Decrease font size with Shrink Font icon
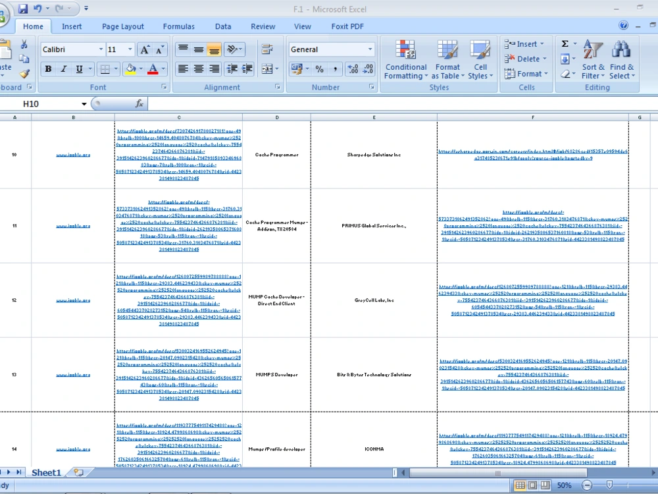 pyautogui.click(x=159, y=49)
